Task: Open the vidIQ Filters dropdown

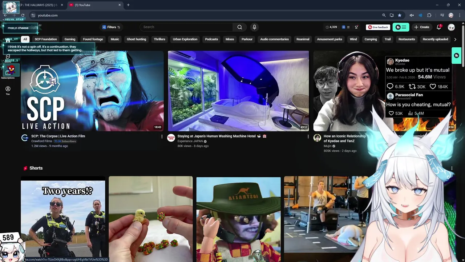Action: click(111, 27)
